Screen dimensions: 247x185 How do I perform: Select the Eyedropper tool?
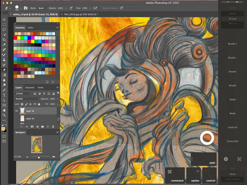click(x=4, y=45)
